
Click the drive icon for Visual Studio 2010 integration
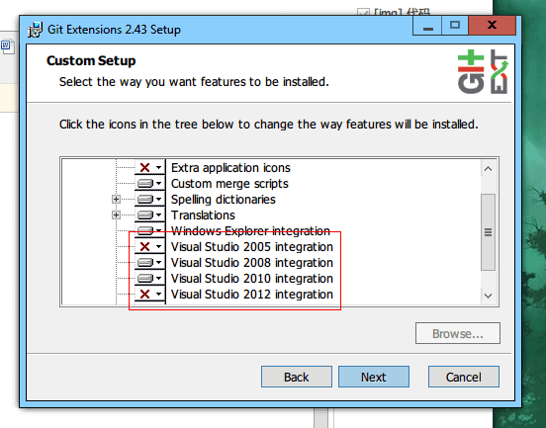[145, 279]
